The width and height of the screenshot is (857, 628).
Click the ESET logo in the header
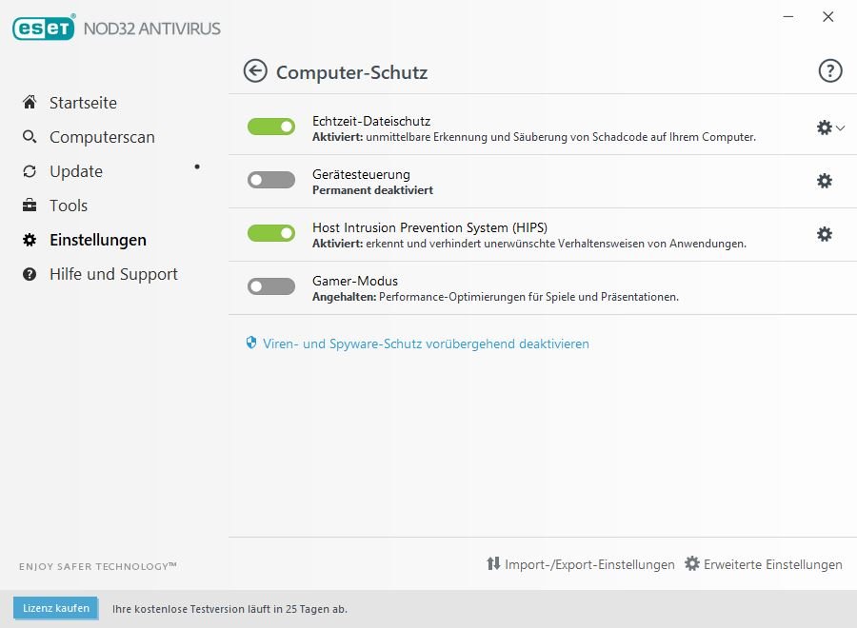(x=44, y=28)
